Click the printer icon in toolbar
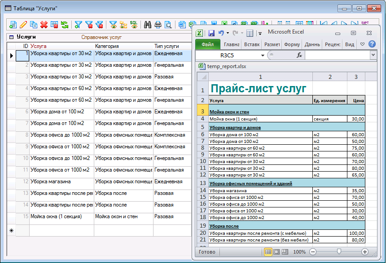This screenshot has width=386, height=263. coord(158,25)
